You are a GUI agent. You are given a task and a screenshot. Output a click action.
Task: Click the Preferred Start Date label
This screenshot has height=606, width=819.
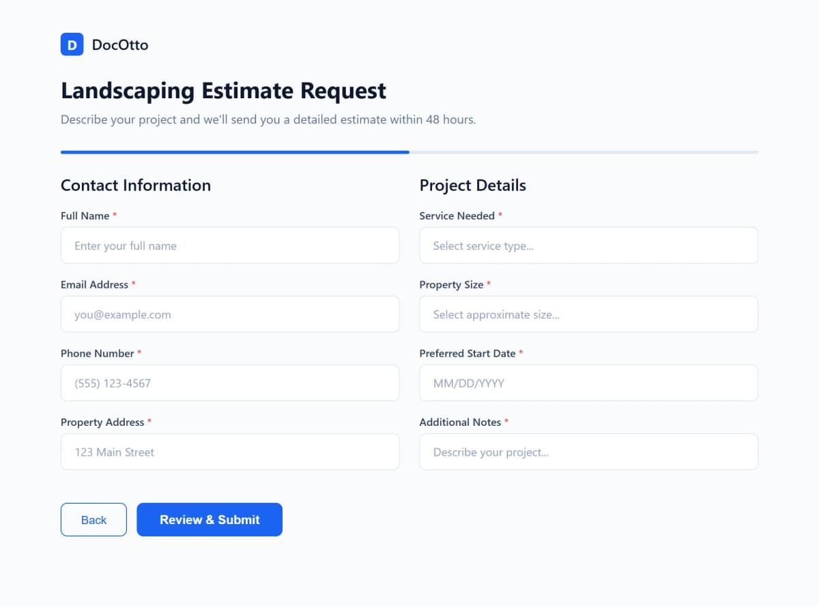[468, 353]
